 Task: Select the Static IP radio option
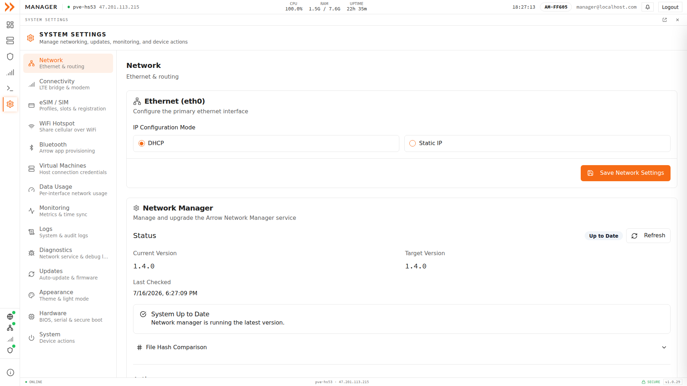(537, 143)
